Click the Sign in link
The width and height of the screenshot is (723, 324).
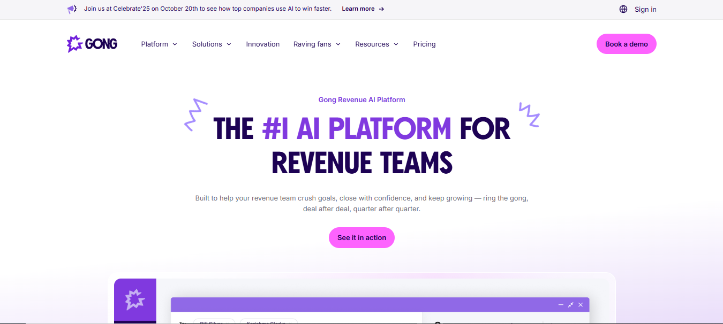coord(645,9)
